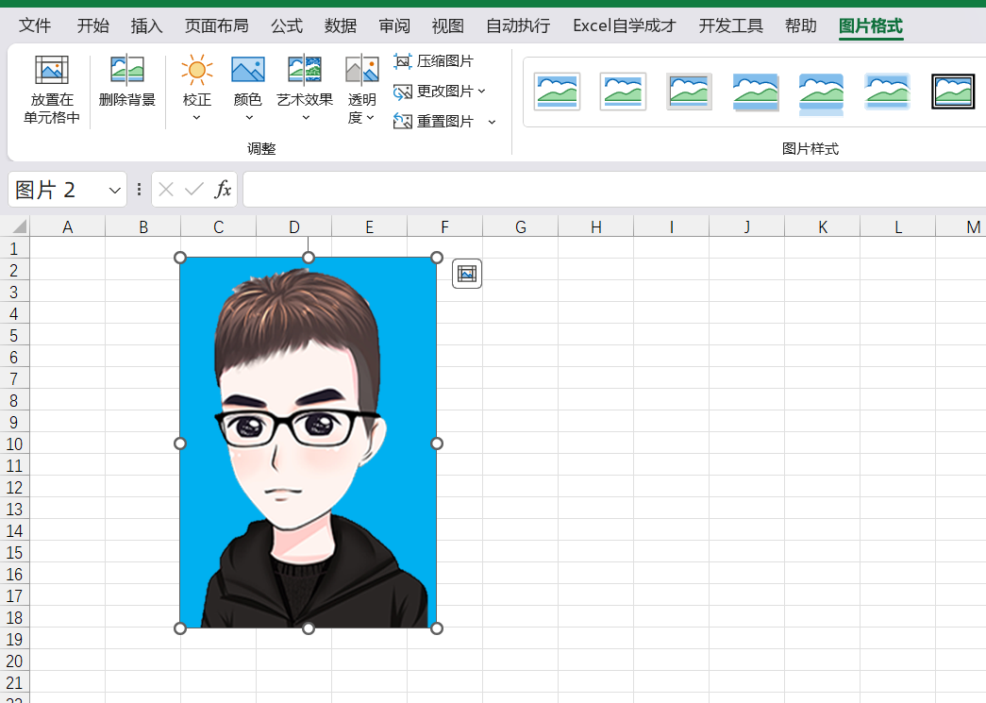986x703 pixels.
Task: Click the three-dot formula bar handle
Action: (x=139, y=190)
